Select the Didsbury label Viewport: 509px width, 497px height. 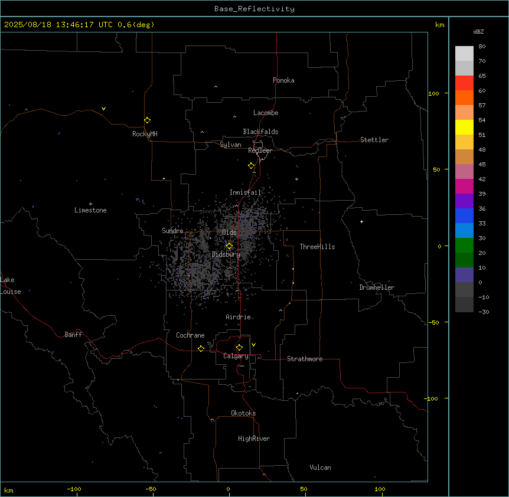(x=226, y=254)
